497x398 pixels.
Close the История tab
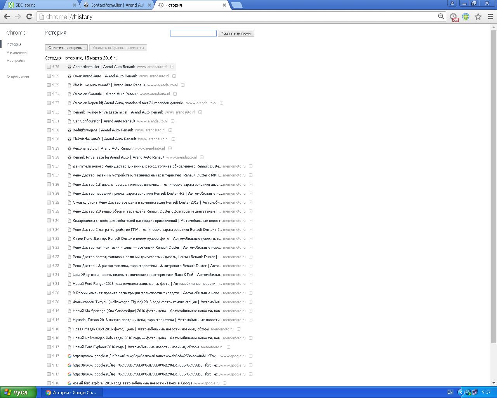click(224, 5)
